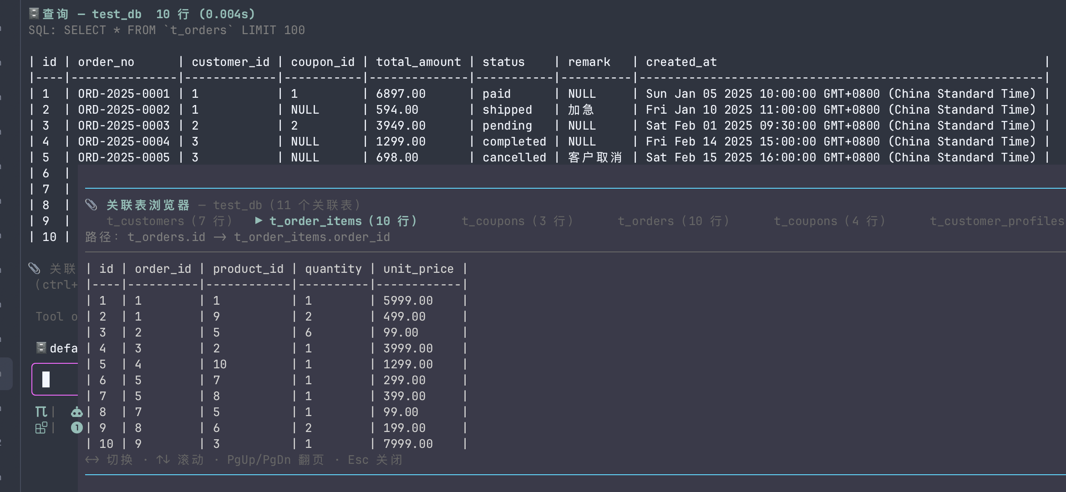This screenshot has height=492, width=1066.
Task: Click the ↑↓ 滚动 hint
Action: 180,460
